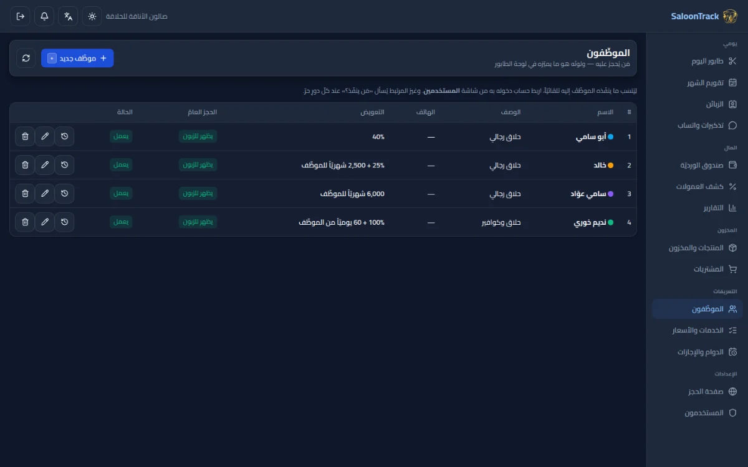
Task: Click salon name صالون الأناقة للحلاقة
Action: tap(137, 16)
